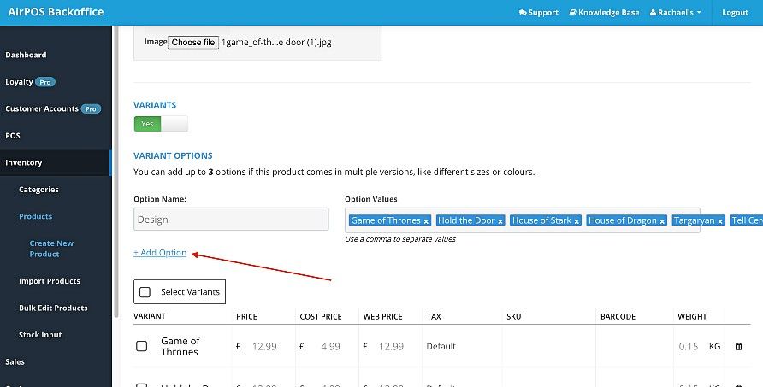Image resolution: width=763 pixels, height=387 pixels.
Task: Click the WEB PRICE column header
Action: pyautogui.click(x=383, y=316)
